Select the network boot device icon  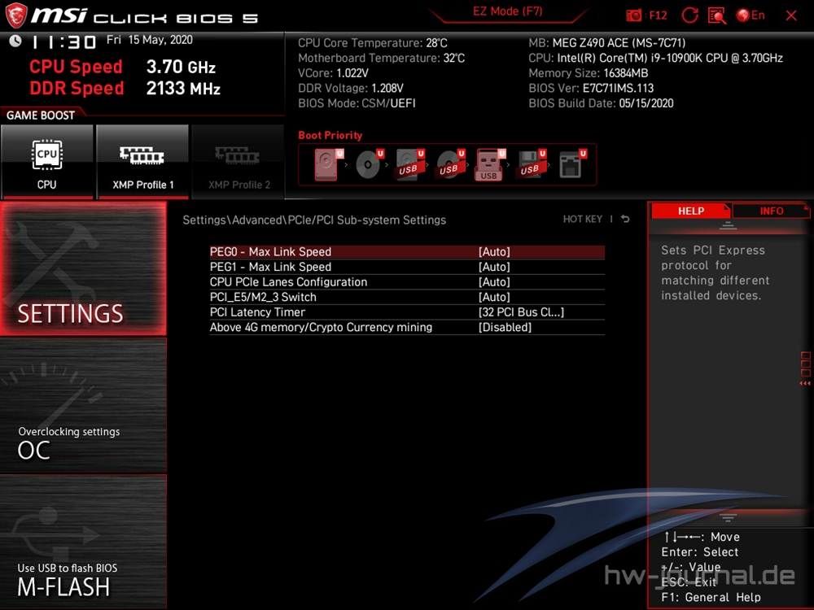572,164
